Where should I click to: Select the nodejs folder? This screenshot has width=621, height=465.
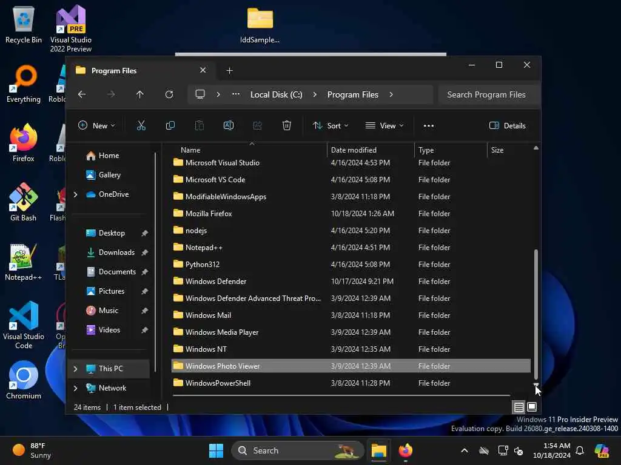[x=351, y=231]
